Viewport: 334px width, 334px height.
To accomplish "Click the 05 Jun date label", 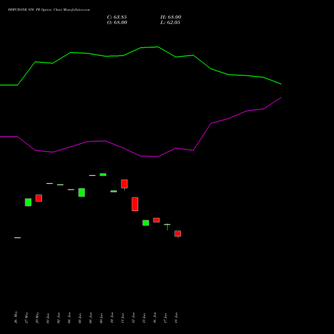I will [80, 318].
